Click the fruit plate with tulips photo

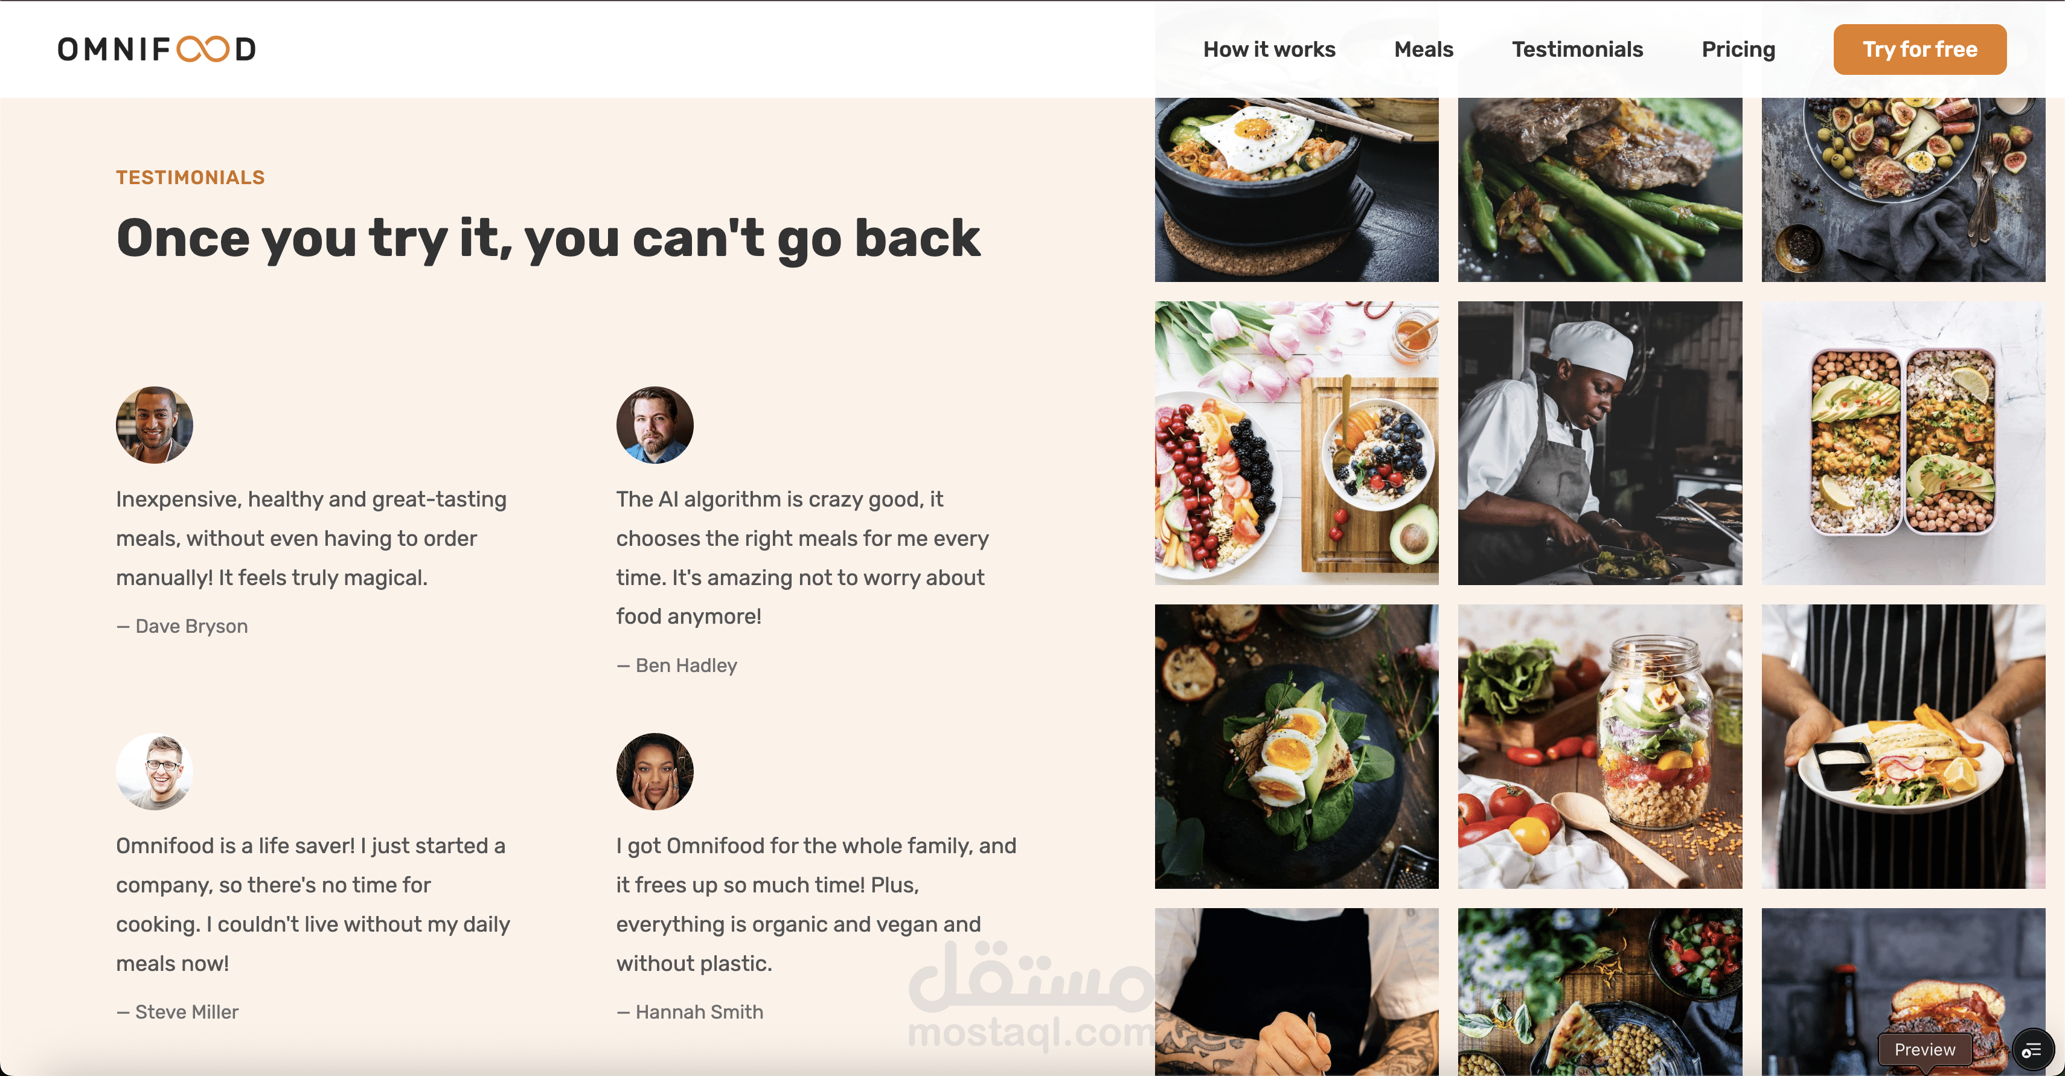[1296, 443]
